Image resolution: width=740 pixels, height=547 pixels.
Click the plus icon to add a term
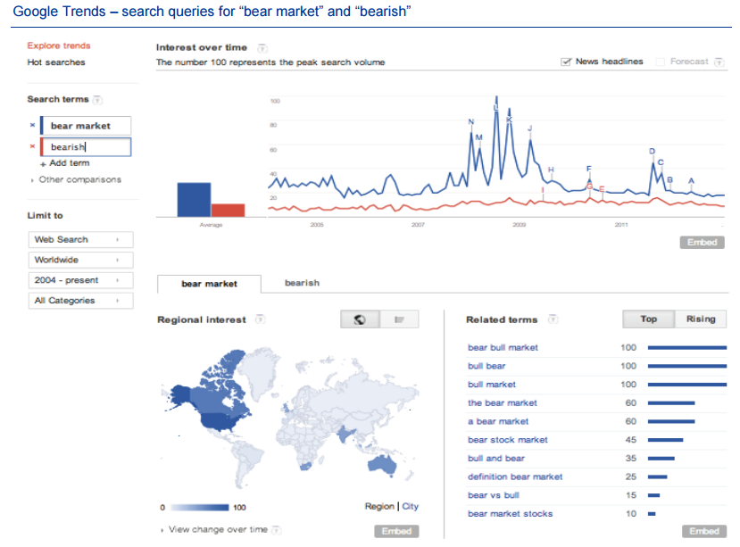pyautogui.click(x=43, y=164)
